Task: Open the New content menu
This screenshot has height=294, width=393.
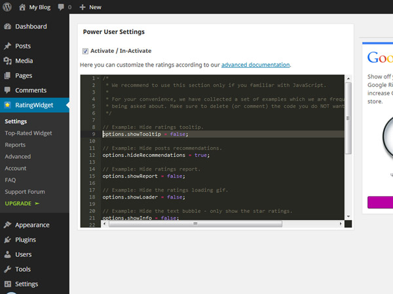Action: coord(90,7)
